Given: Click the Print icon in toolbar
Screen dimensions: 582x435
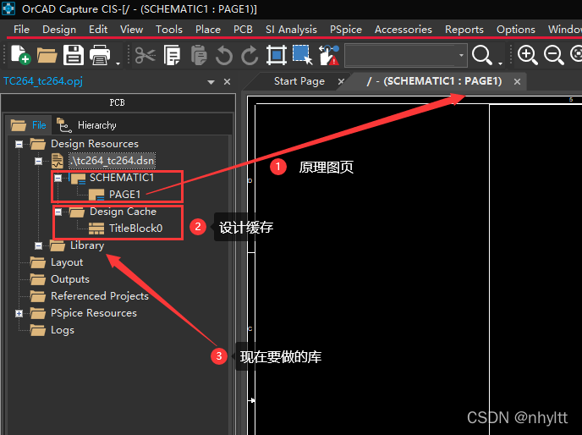Looking at the screenshot, I should (101, 56).
